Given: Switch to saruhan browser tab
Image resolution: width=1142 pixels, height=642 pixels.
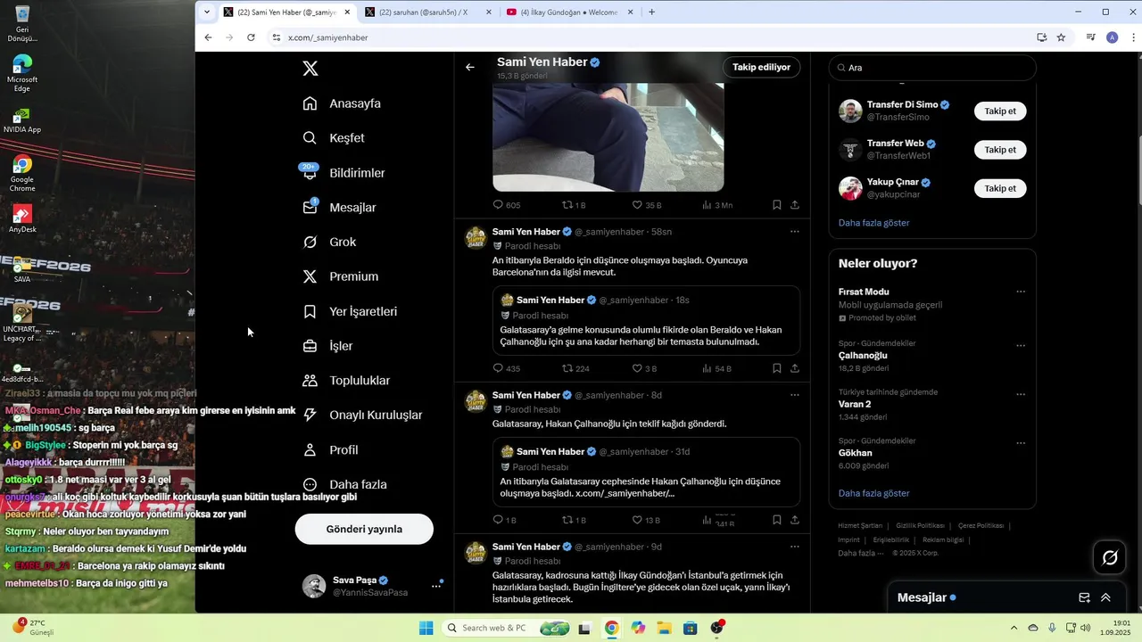Looking at the screenshot, I should [x=428, y=12].
